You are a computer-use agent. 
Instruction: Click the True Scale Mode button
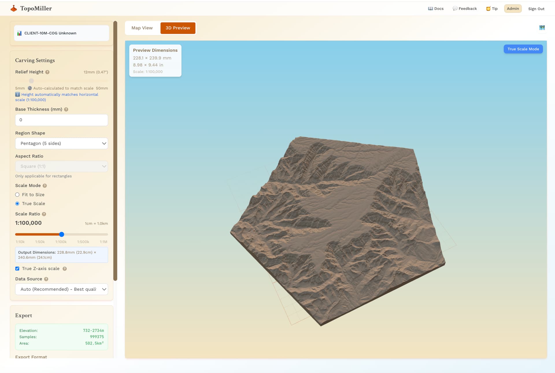click(523, 49)
